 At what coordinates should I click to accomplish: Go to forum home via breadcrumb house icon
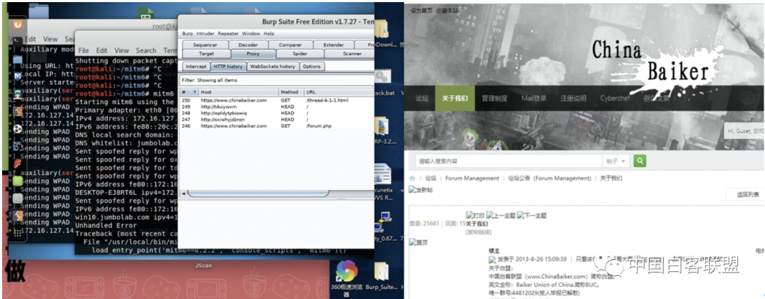[x=412, y=179]
